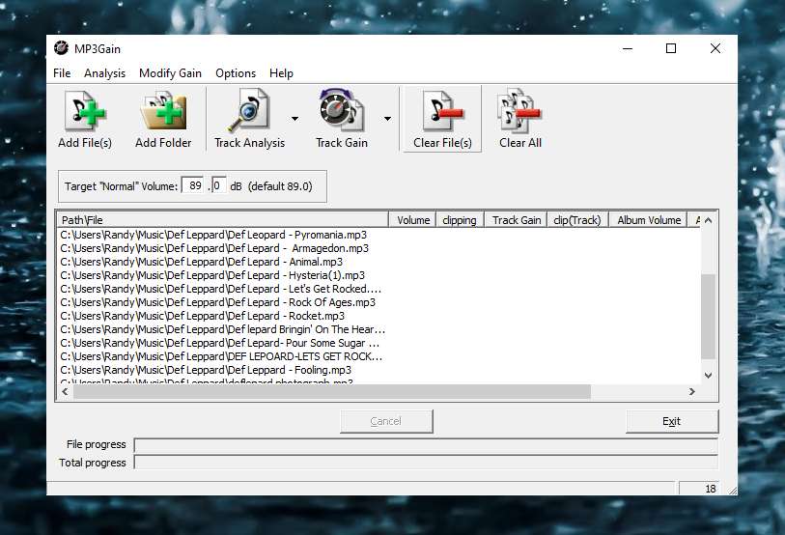
Task: Click the horizontal scroll-right arrow
Action: coord(692,392)
